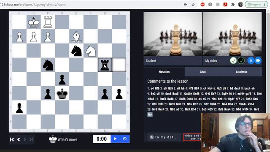Open the camera permission icon in address bar
The image size is (270, 152).
[x=186, y=5]
